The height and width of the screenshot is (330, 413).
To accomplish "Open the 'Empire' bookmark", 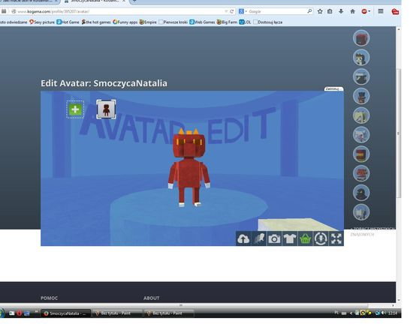I will click(148, 22).
